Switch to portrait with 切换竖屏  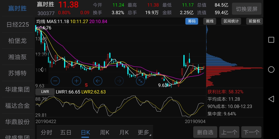[x=247, y=9]
